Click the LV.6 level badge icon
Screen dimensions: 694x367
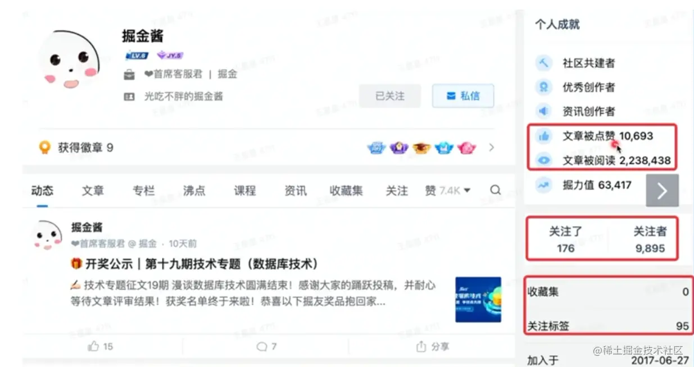coord(137,55)
